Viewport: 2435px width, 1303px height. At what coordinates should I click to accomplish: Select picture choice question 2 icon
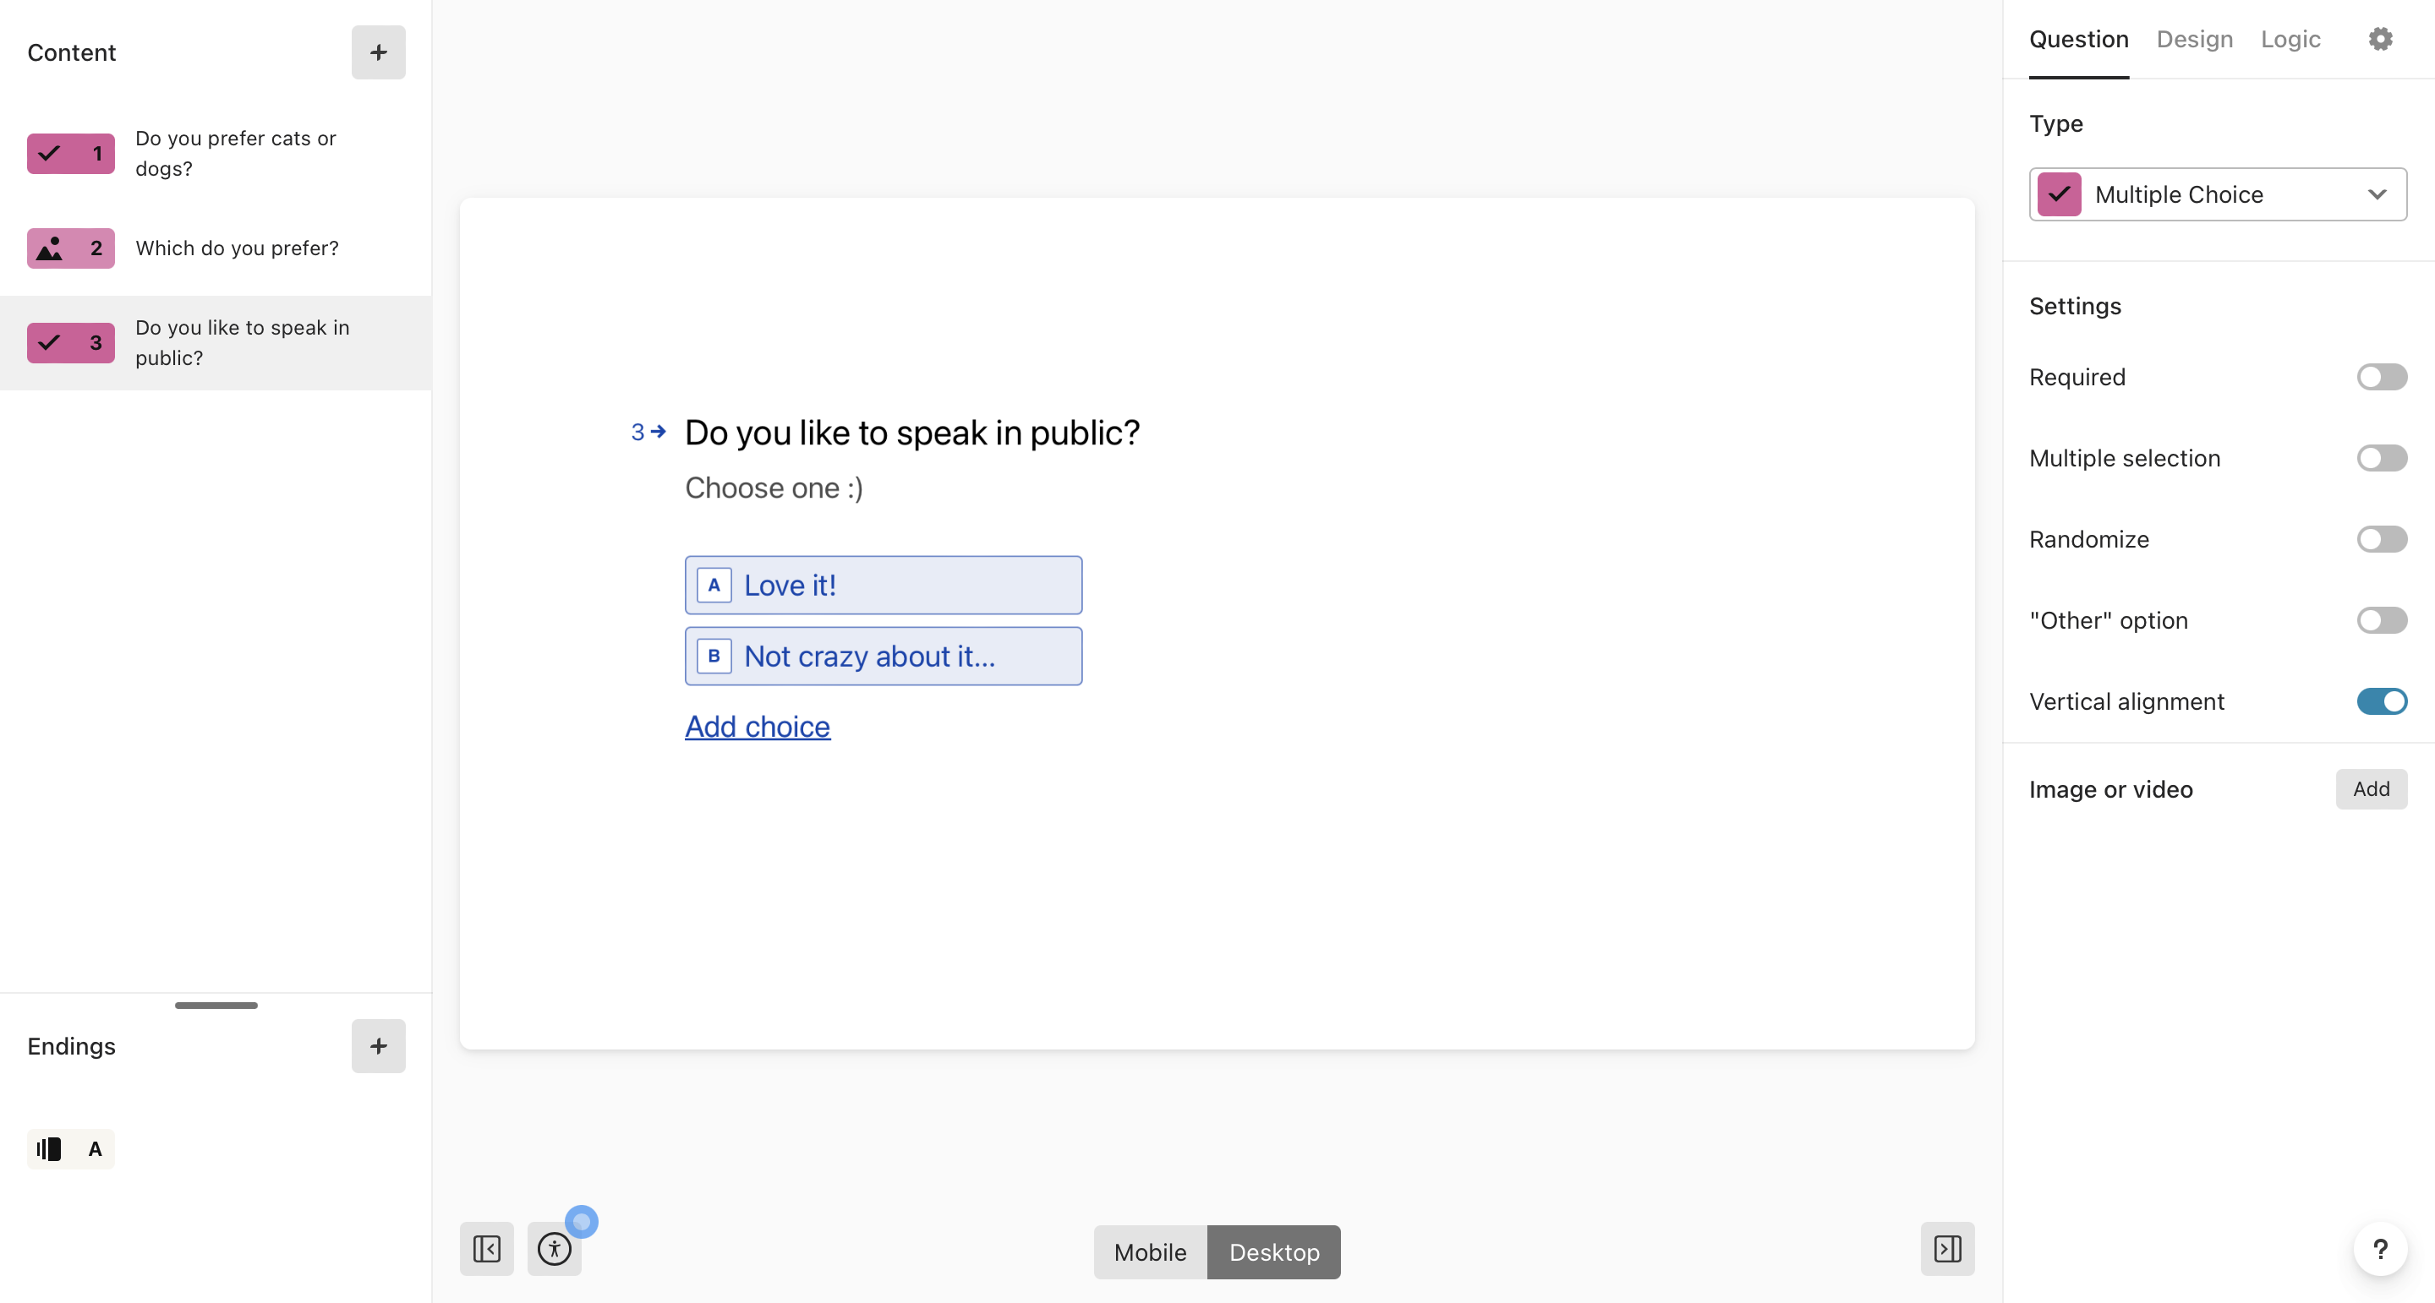pos(71,248)
